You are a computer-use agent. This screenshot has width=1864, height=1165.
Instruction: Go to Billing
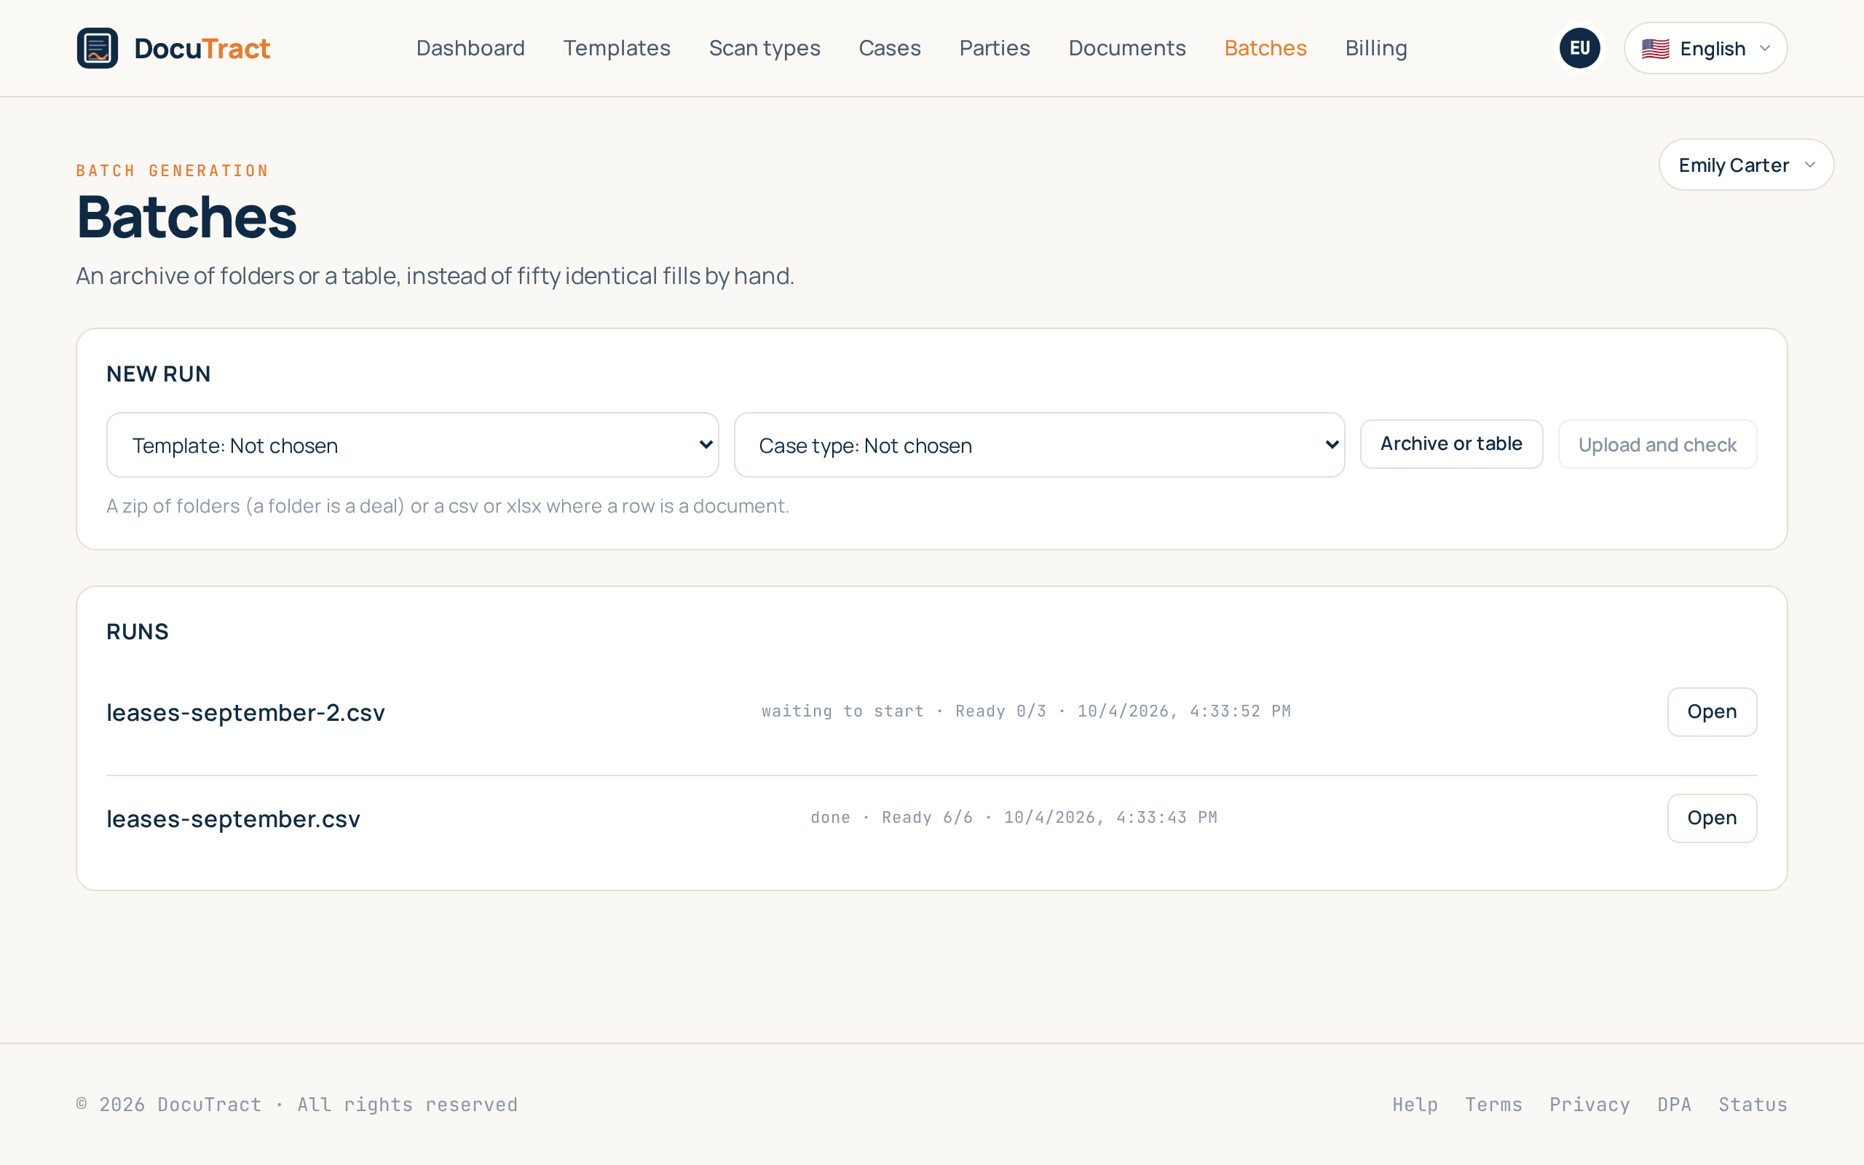click(1375, 48)
